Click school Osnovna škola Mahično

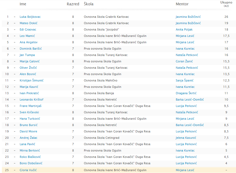pos(101,80)
